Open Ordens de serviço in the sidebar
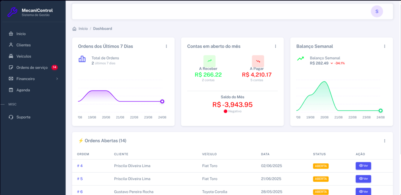The image size is (401, 195). click(x=32, y=67)
